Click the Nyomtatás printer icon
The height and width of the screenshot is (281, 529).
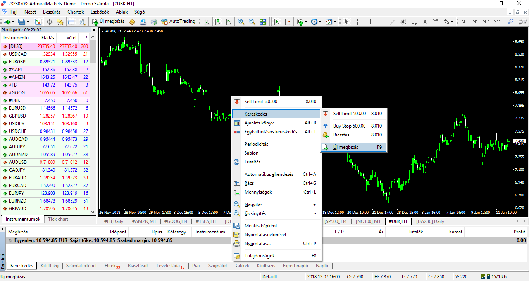point(237,244)
